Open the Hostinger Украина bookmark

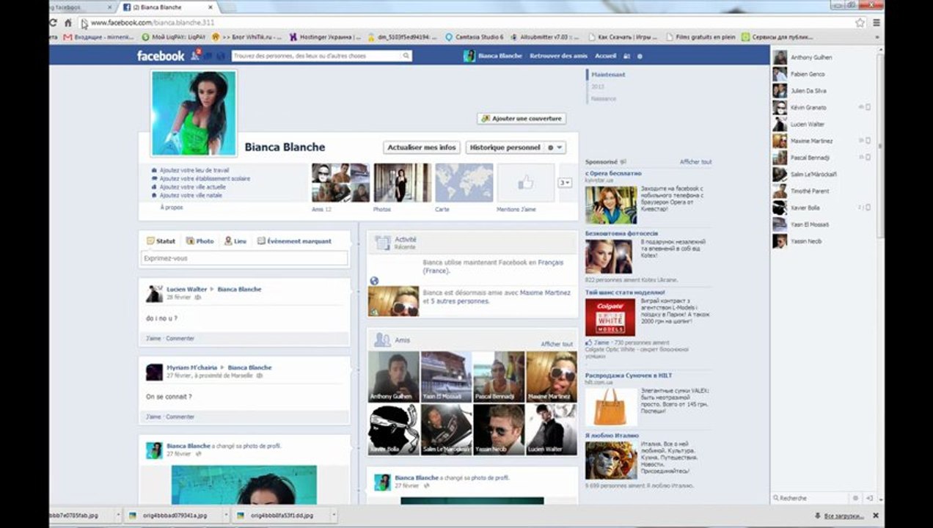tap(325, 37)
